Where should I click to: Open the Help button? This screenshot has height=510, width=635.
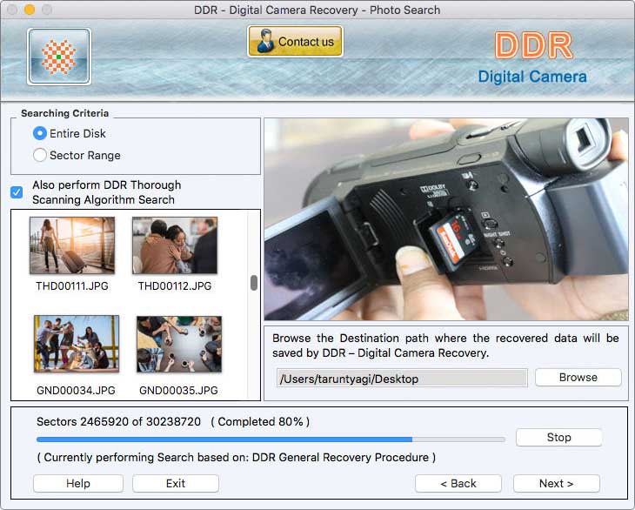pyautogui.click(x=78, y=483)
